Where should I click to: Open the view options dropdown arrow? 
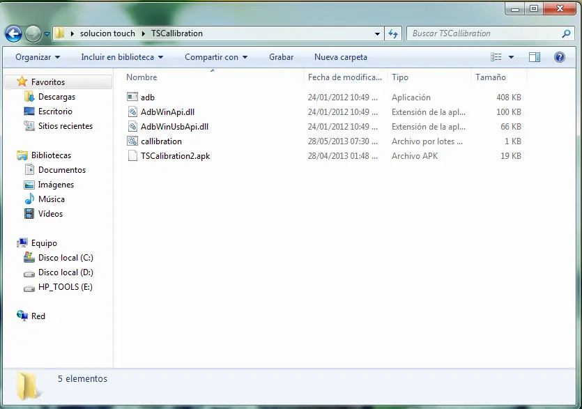coord(511,57)
